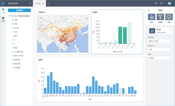Collapse the left data panel
This screenshot has height=106, width=175.
click(x=30, y=4)
